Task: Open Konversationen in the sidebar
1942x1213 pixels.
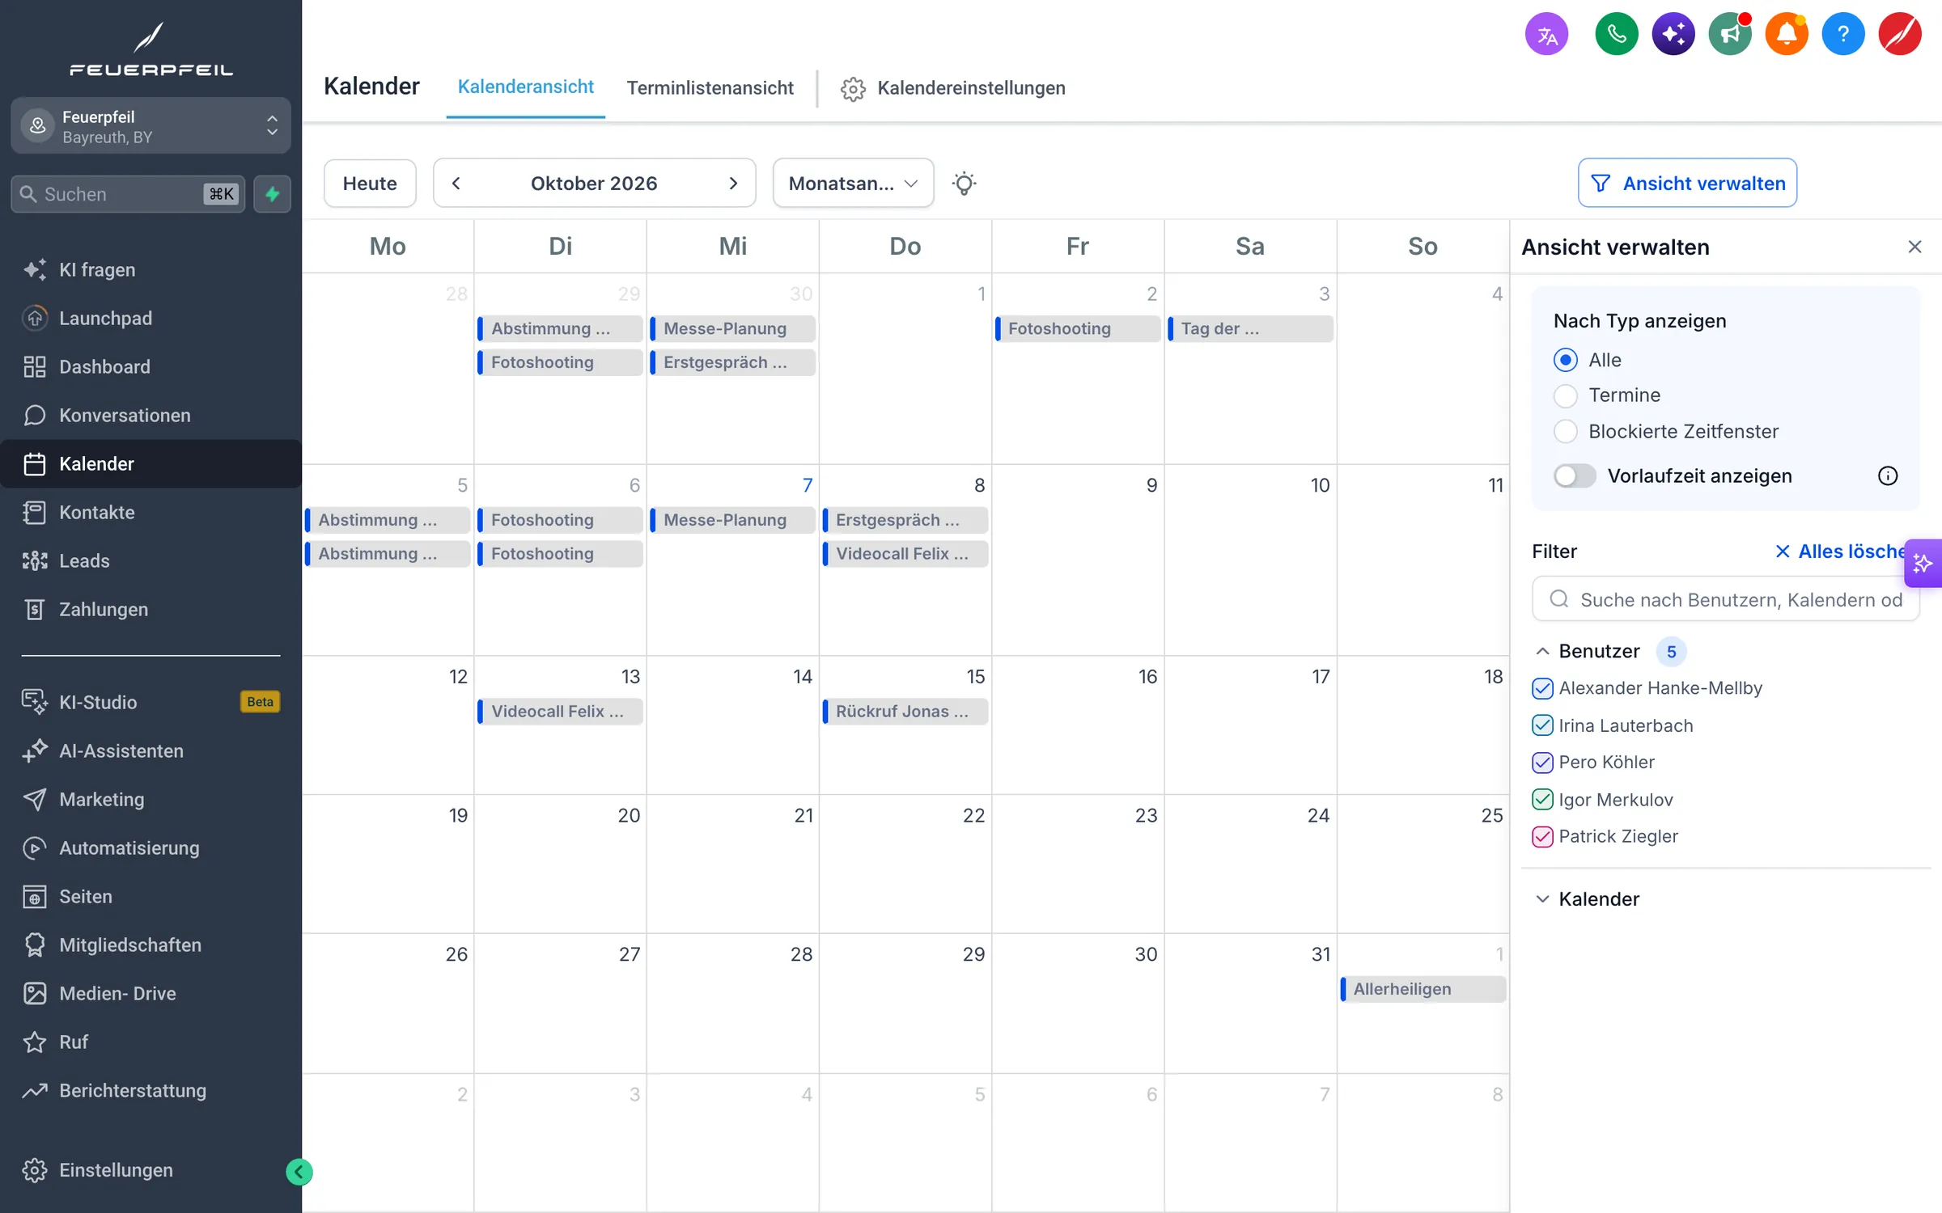Action: point(151,415)
